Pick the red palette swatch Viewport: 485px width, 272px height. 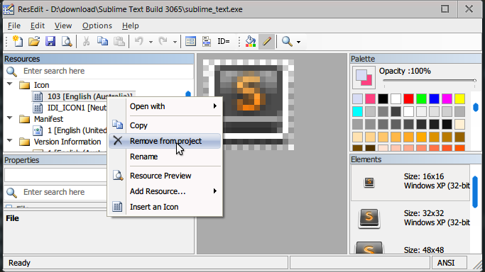[x=408, y=98]
